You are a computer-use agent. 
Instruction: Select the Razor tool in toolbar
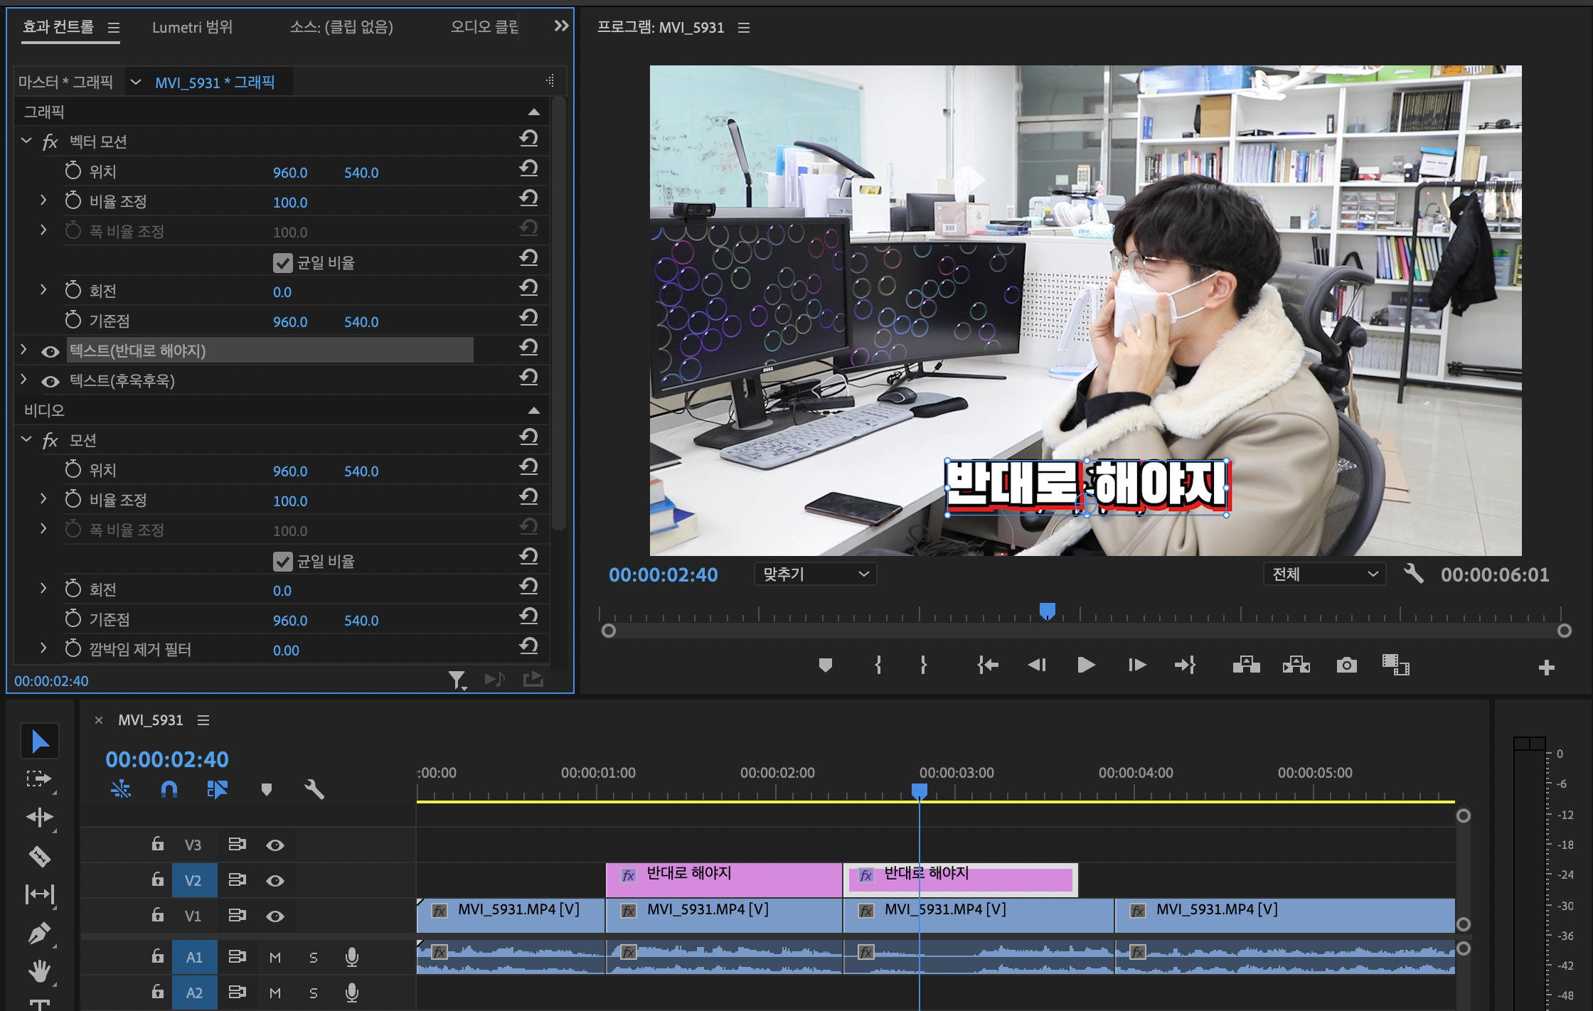point(39,856)
